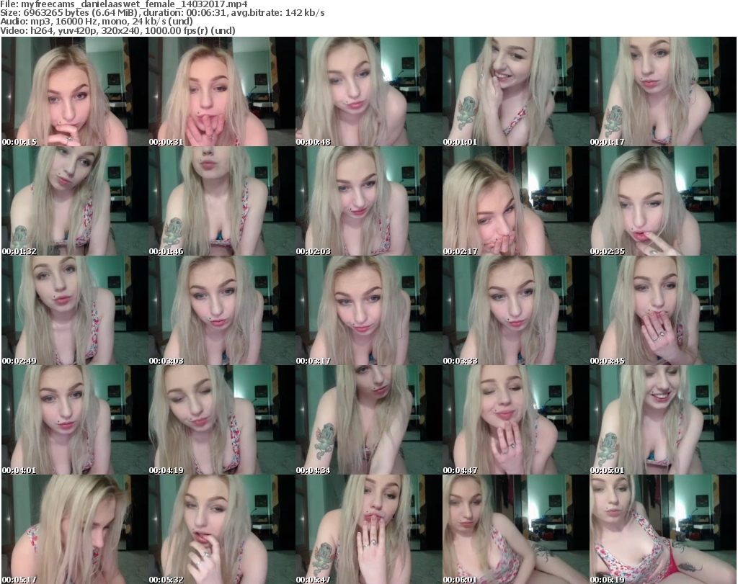The image size is (738, 584).
Task: Click the thumbnail stamped 00:03:45
Action: point(663,310)
